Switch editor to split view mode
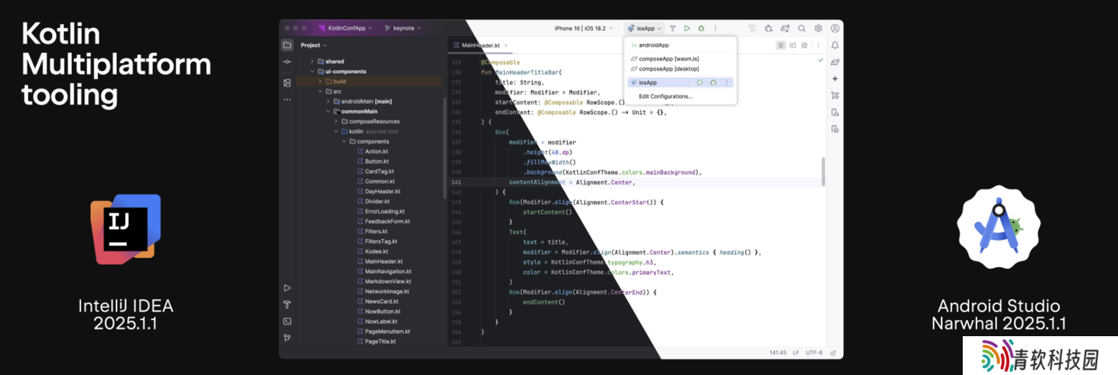The height and width of the screenshot is (375, 1118). (x=792, y=46)
